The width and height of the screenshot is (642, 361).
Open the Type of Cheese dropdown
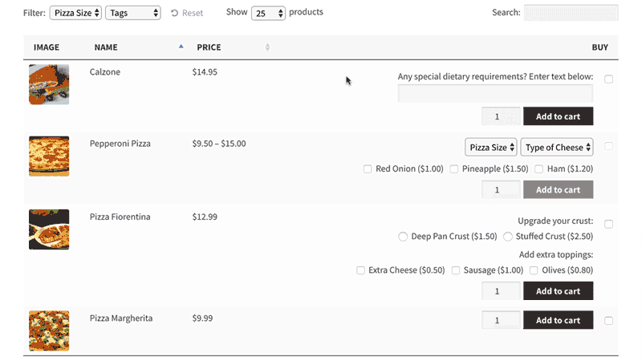point(557,148)
